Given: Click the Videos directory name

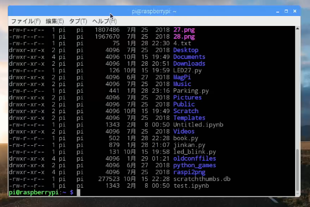Looking at the screenshot, I should [184, 131].
